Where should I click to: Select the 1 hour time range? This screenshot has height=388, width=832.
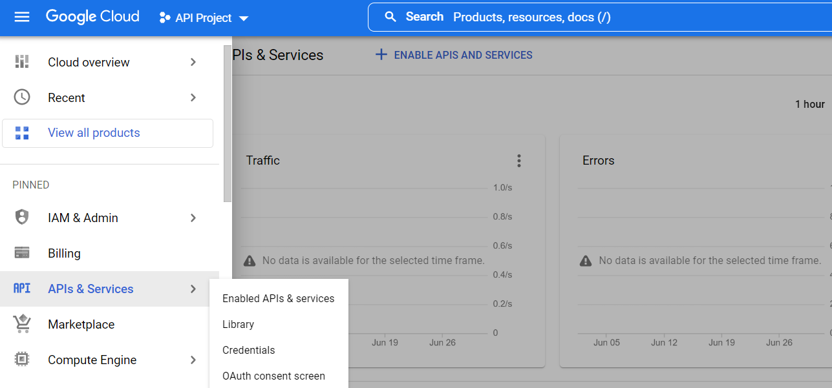pos(810,104)
